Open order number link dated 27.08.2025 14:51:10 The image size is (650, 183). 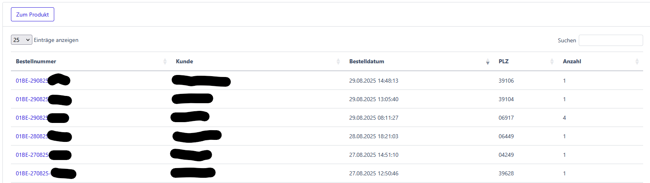point(32,155)
